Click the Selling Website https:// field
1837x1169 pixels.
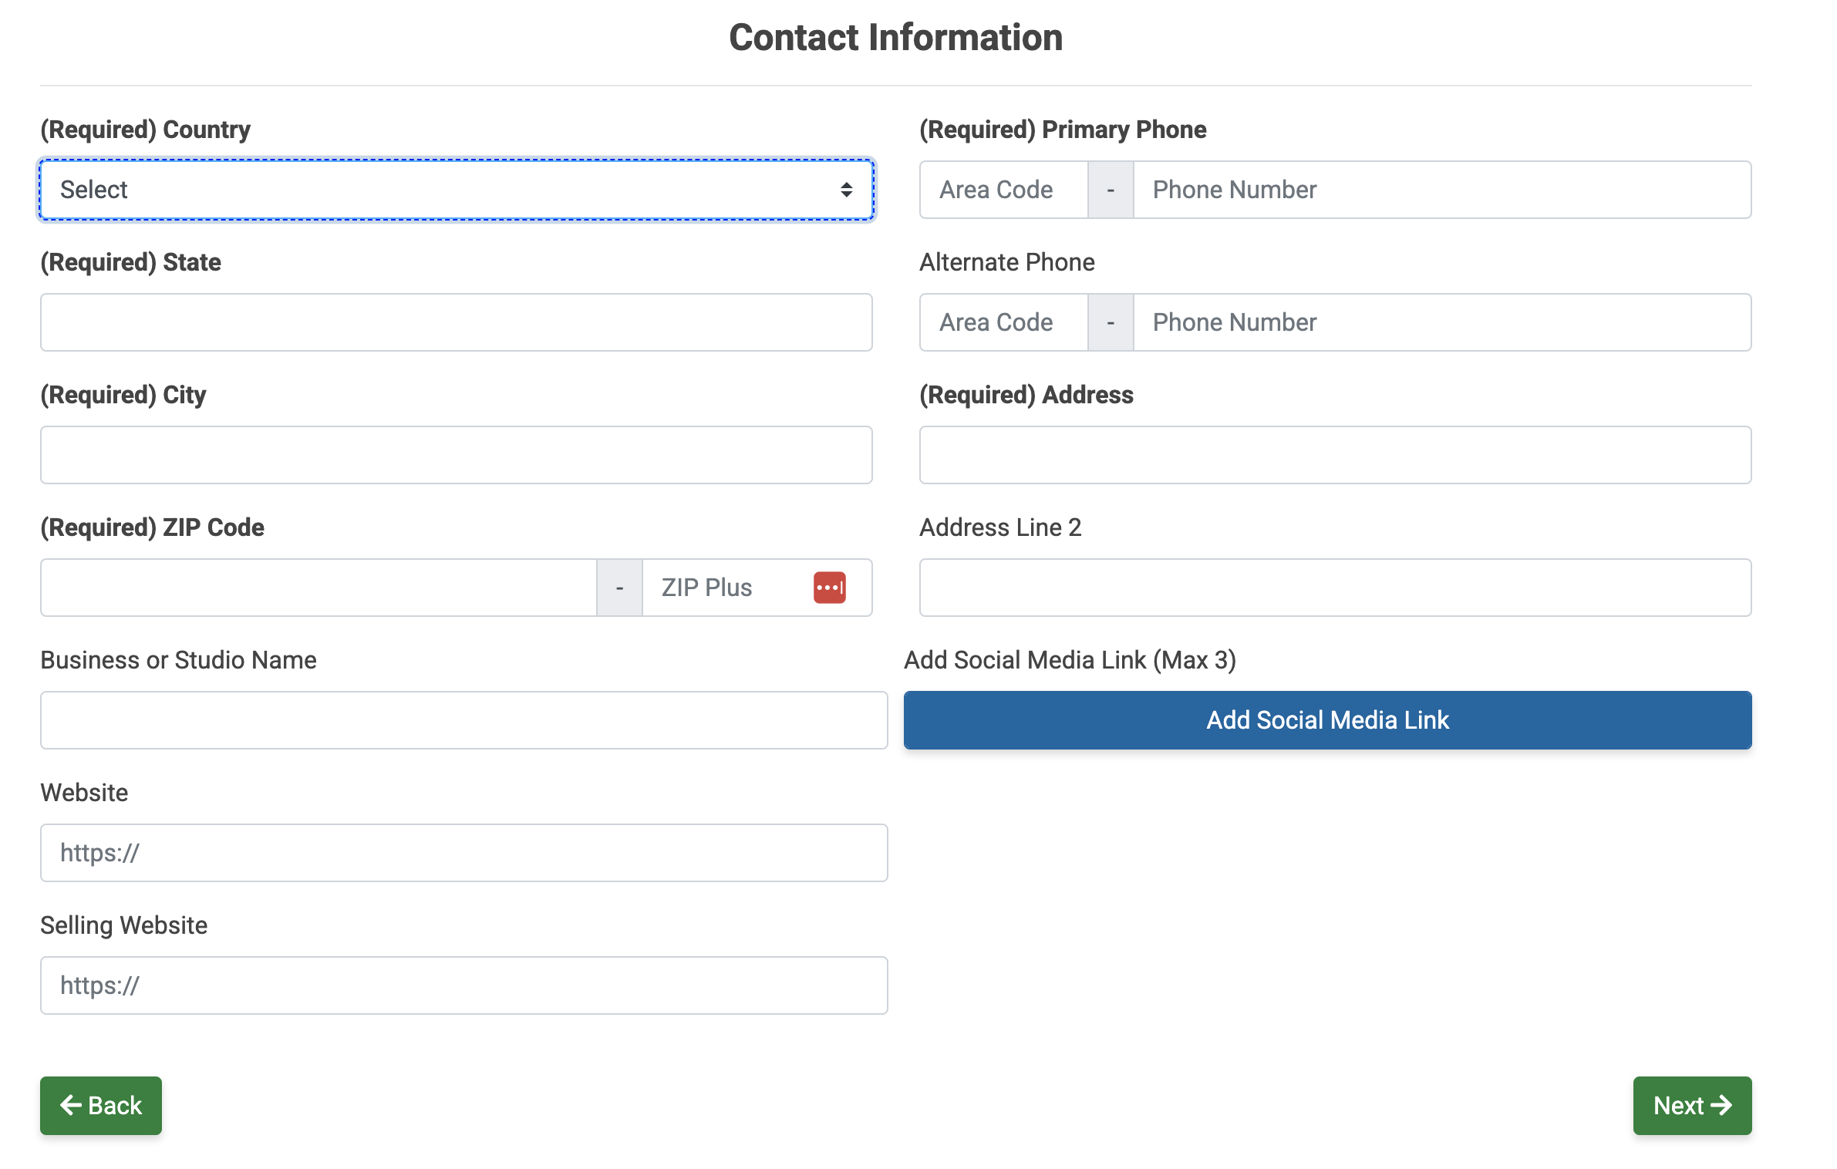(x=463, y=985)
